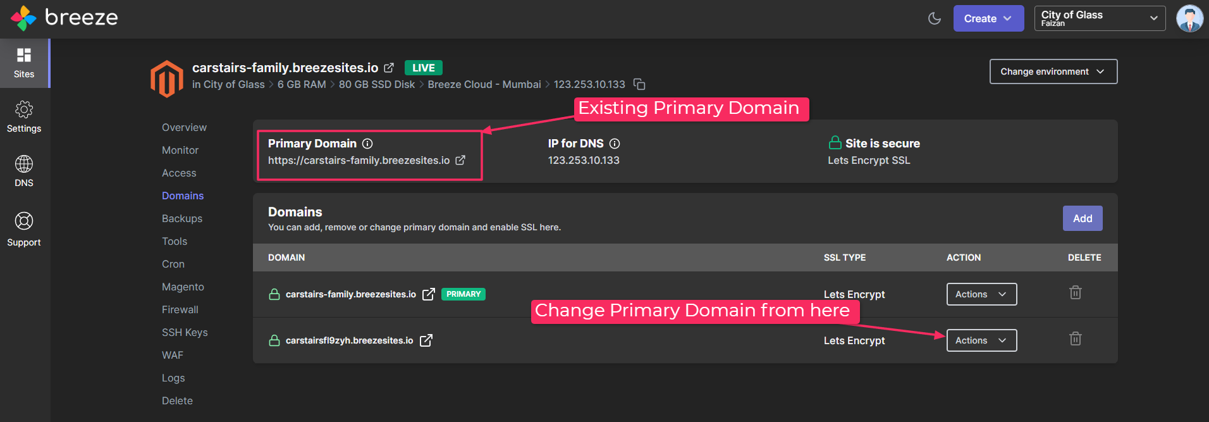Go to the Backups tab
The image size is (1209, 422).
click(x=182, y=218)
